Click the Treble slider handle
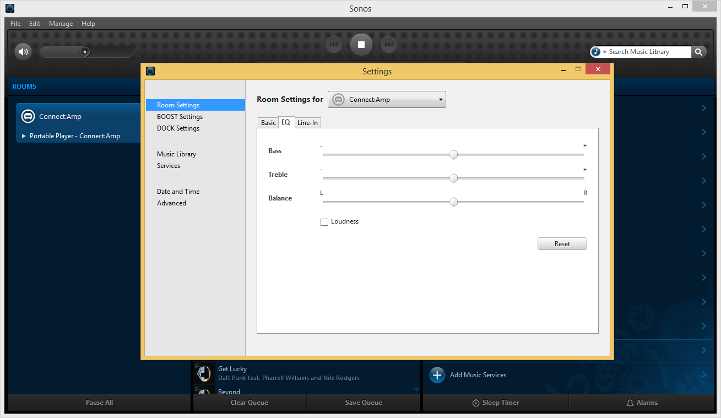 (x=453, y=178)
